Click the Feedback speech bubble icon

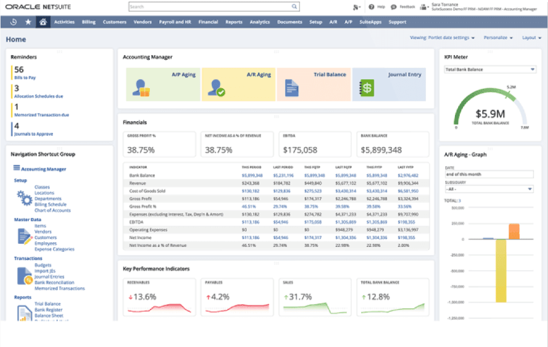394,7
